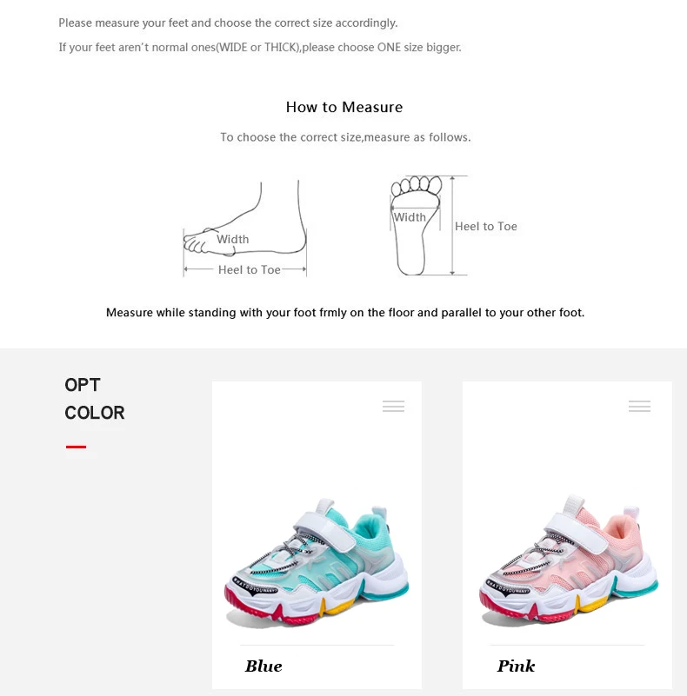The width and height of the screenshot is (687, 696).
Task: Click the top-view footprint diagram
Action: point(416,226)
